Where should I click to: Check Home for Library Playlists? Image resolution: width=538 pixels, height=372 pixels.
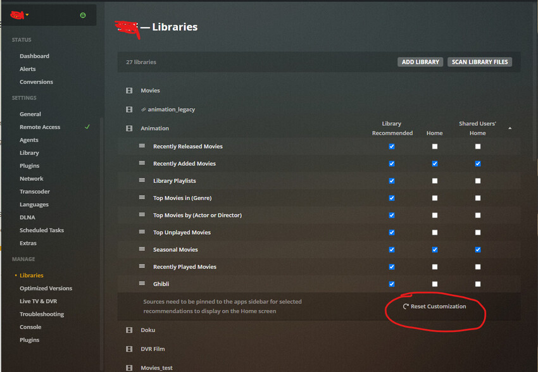[435, 181]
